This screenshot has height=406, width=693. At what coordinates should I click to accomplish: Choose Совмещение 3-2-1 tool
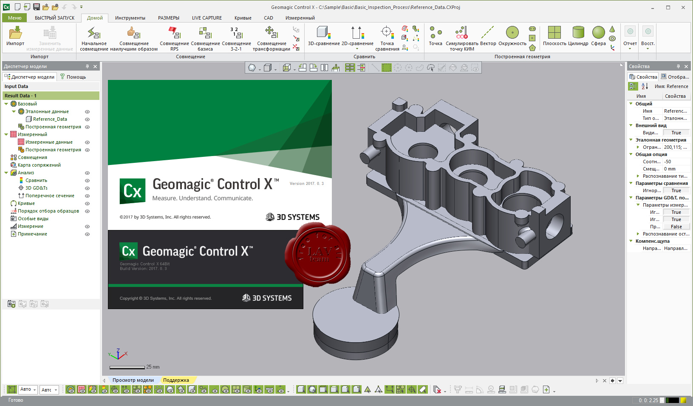coord(236,38)
